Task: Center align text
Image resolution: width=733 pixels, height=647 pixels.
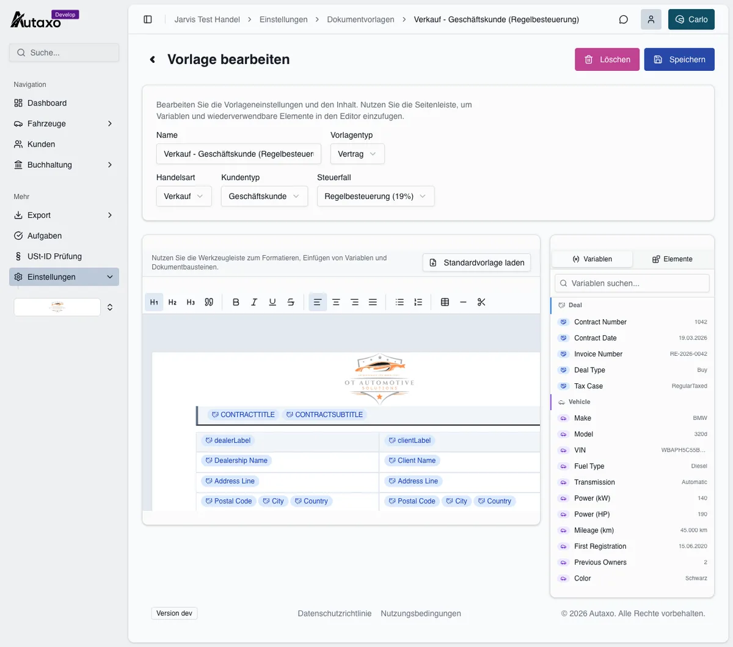Action: [x=336, y=302]
